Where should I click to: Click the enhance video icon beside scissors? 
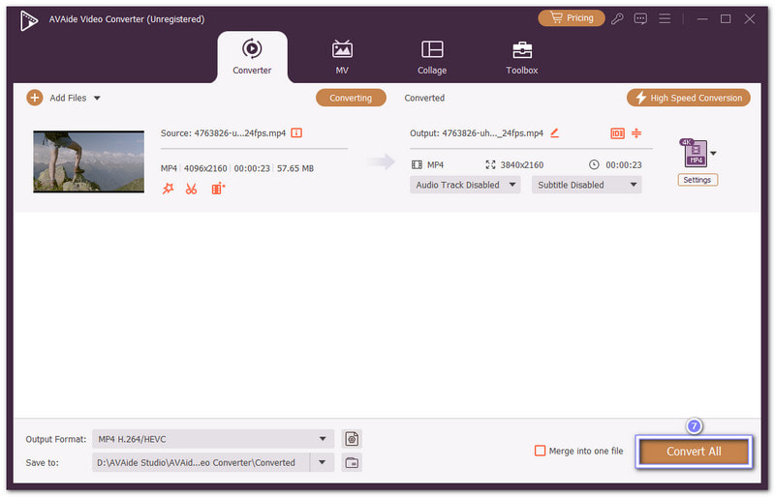pyautogui.click(x=217, y=189)
